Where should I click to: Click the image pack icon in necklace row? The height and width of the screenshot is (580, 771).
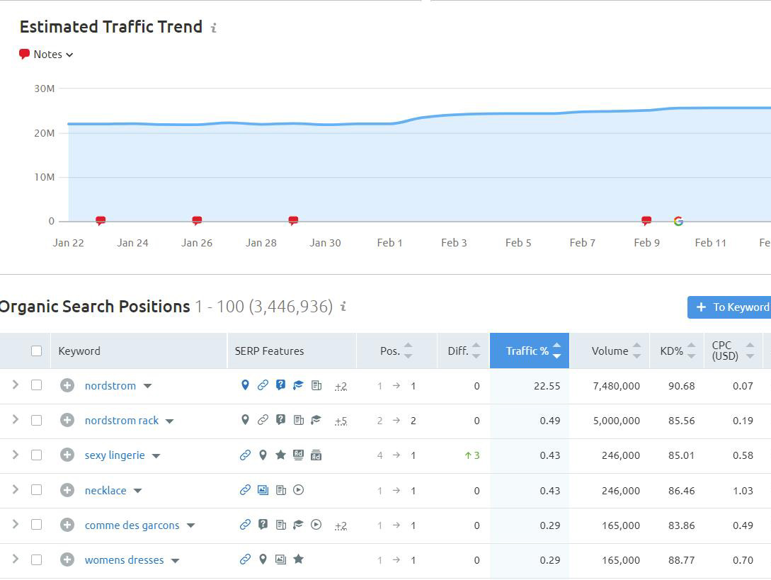click(263, 490)
